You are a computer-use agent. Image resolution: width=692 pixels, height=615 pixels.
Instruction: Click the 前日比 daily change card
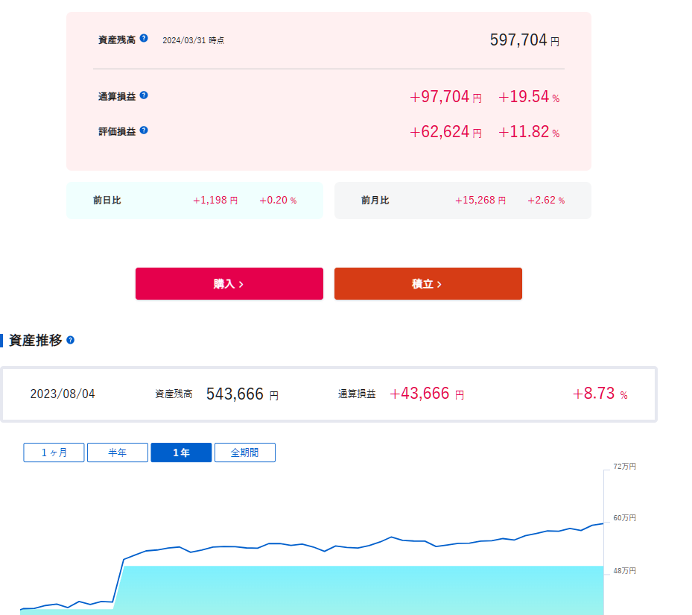pos(194,201)
